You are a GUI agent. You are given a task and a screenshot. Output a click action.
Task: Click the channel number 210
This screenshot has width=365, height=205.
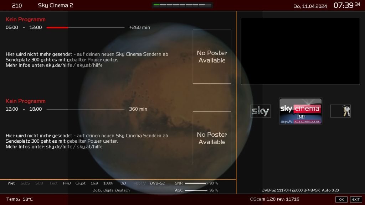point(17,6)
